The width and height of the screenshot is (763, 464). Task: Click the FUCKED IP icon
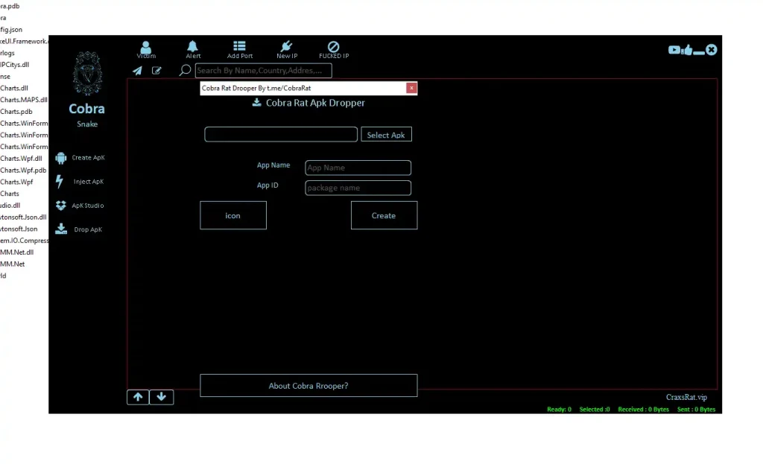pos(334,47)
